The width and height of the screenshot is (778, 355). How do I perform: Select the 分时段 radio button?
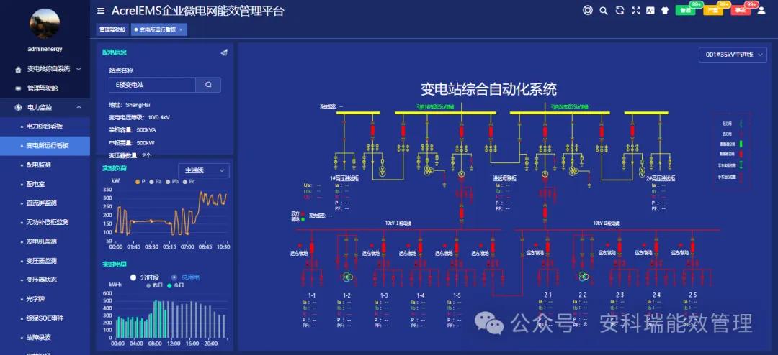133,277
